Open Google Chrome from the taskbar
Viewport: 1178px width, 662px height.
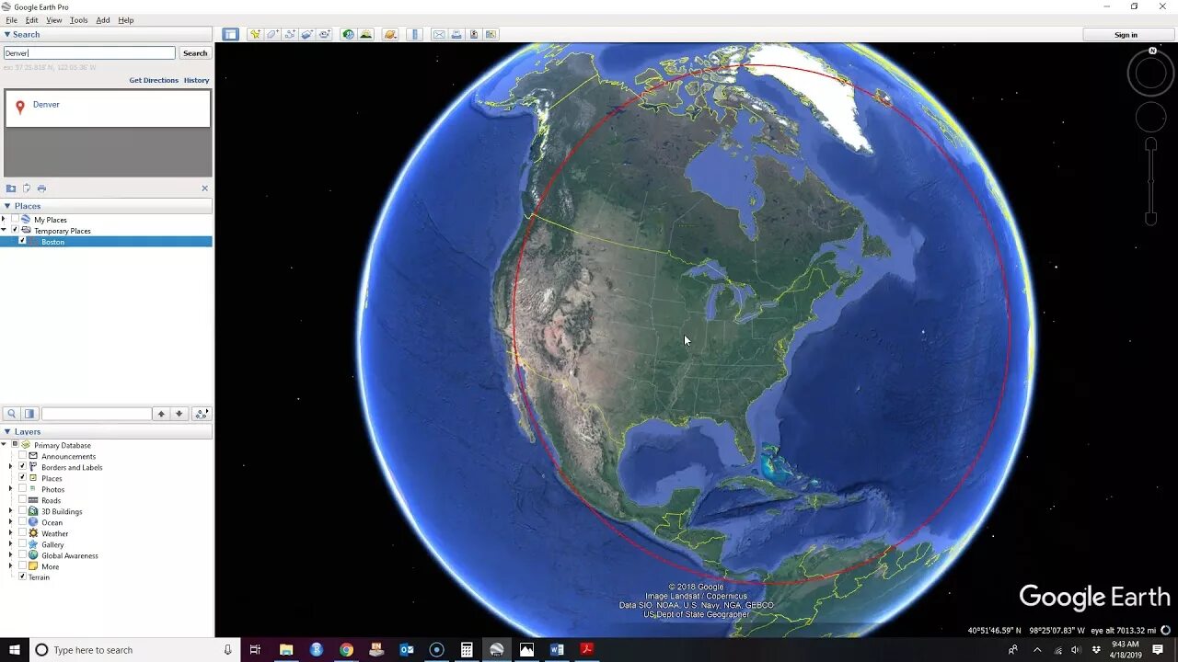pos(346,650)
